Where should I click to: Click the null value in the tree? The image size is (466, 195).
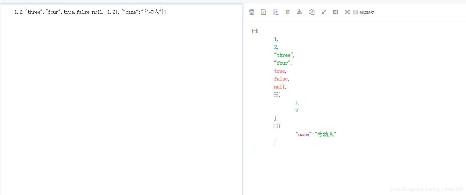pos(279,87)
